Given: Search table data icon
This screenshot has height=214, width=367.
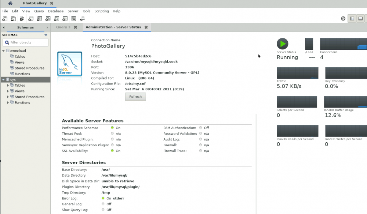Looking at the screenshot, I should pos(73,18).
